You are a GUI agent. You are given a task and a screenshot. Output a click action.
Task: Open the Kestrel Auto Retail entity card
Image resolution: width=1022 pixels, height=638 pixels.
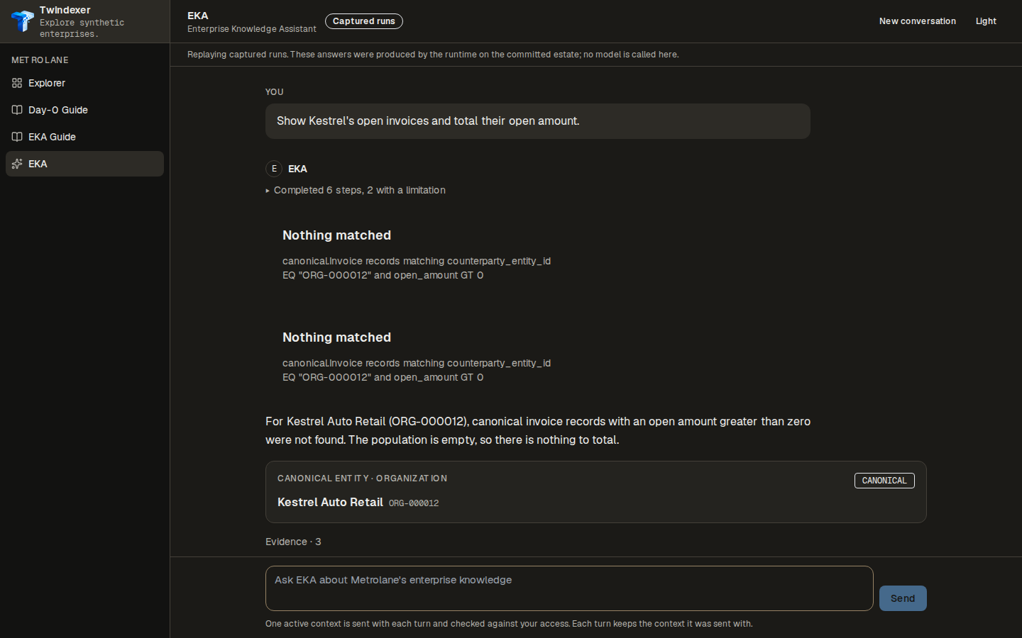pos(596,492)
